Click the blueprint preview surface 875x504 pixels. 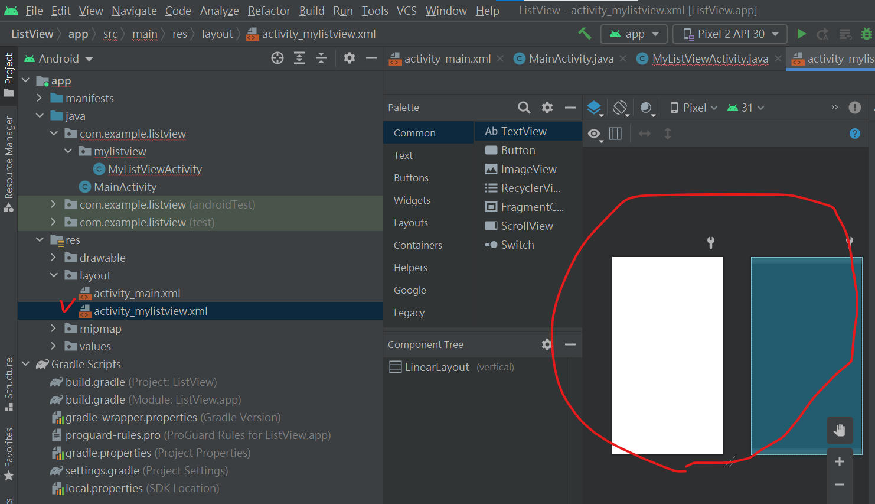pos(807,355)
